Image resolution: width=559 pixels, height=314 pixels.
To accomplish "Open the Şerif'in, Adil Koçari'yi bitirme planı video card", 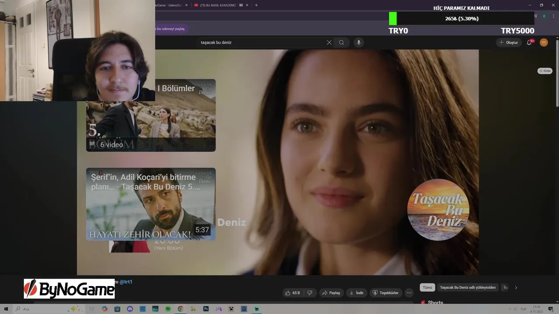I will [151, 204].
